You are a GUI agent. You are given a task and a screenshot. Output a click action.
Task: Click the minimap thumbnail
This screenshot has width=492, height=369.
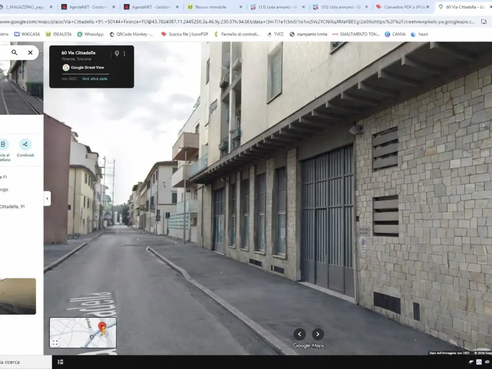[83, 332]
